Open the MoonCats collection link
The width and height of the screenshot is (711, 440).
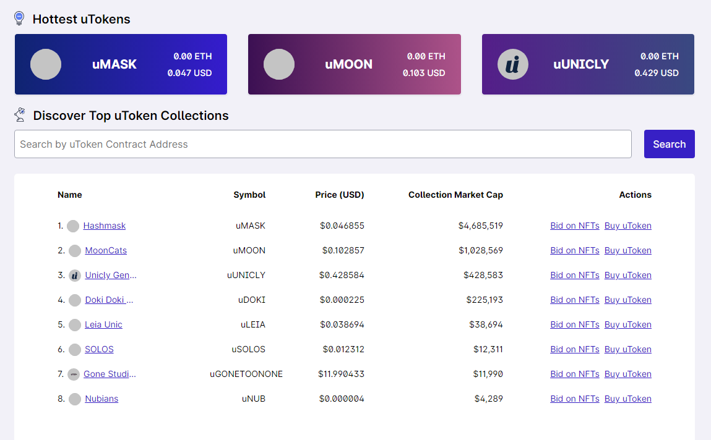[x=106, y=250]
